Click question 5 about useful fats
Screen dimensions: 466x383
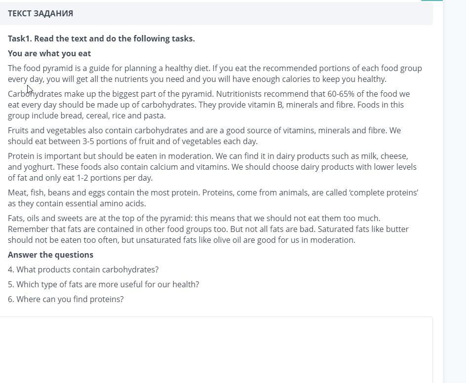[x=104, y=285]
